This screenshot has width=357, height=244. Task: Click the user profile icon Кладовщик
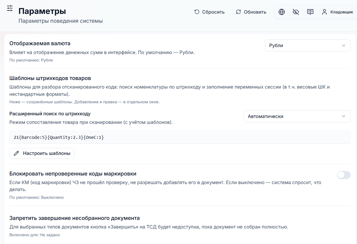(324, 12)
